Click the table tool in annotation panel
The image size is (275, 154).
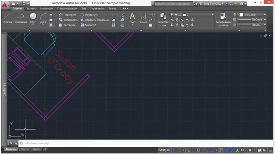click(x=150, y=25)
